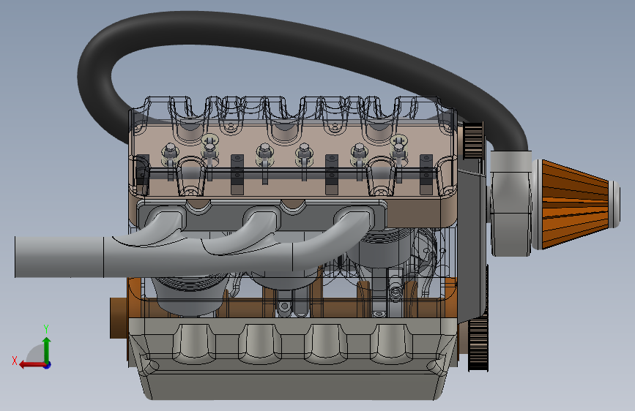This screenshot has height=411, width=635.
Task: Select the oil pan at the engine bottom
Action: 292,358
